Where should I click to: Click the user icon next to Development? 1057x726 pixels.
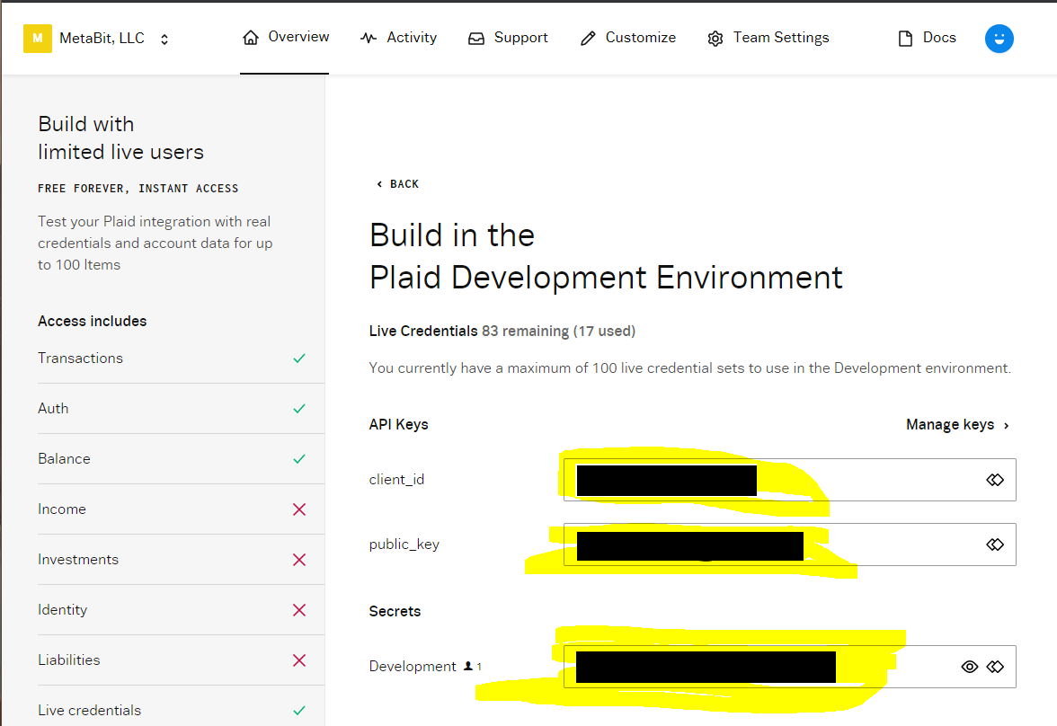pyautogui.click(x=467, y=666)
